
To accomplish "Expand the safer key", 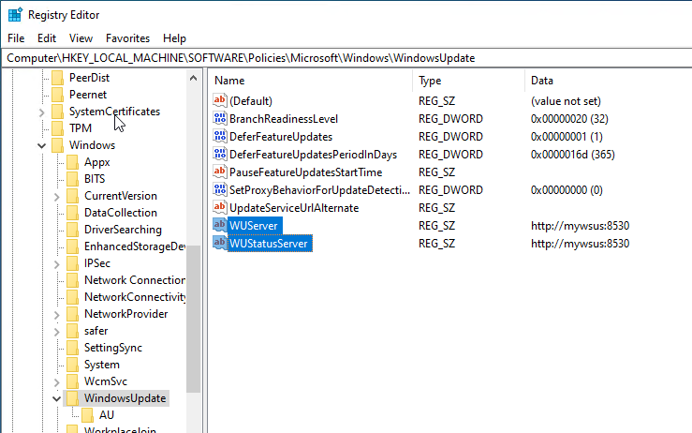I will tap(56, 332).
